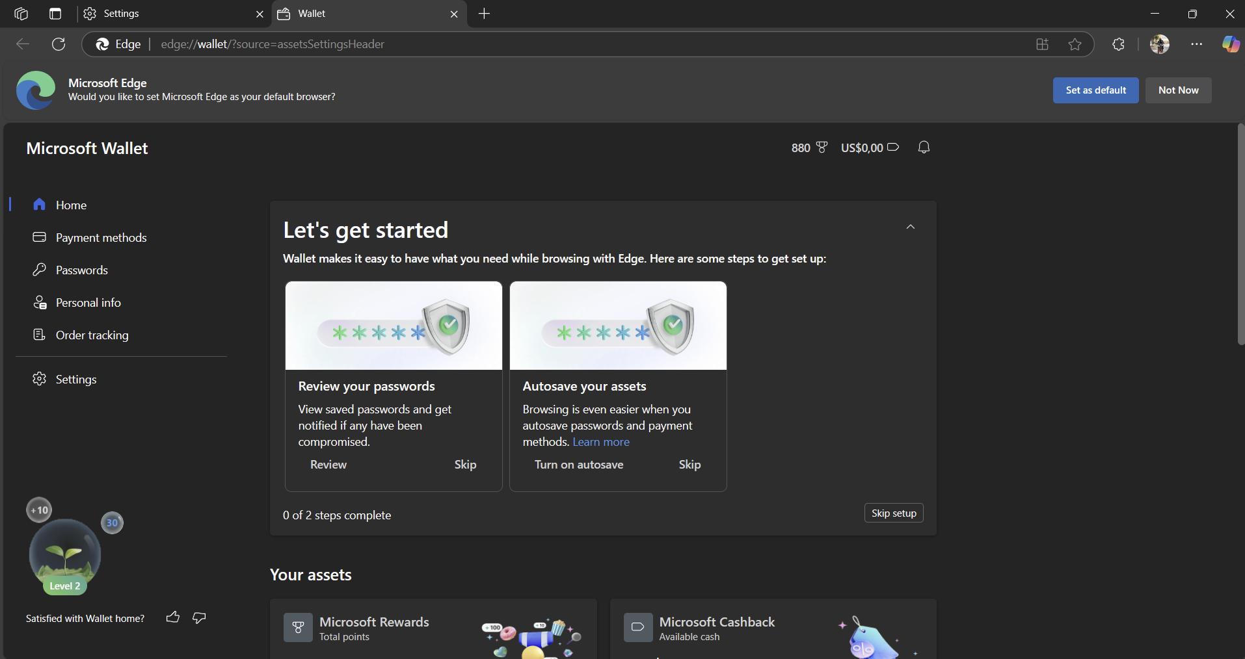Open the Workspaces icon in title bar
This screenshot has height=659, width=1245.
(21, 14)
